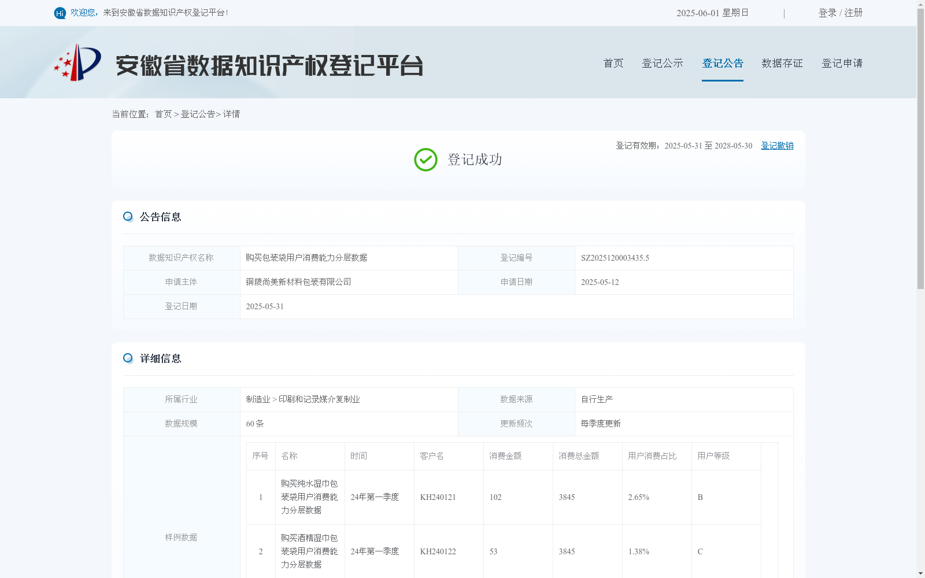Click the 名称 column header
925x578 pixels.
pyautogui.click(x=310, y=456)
